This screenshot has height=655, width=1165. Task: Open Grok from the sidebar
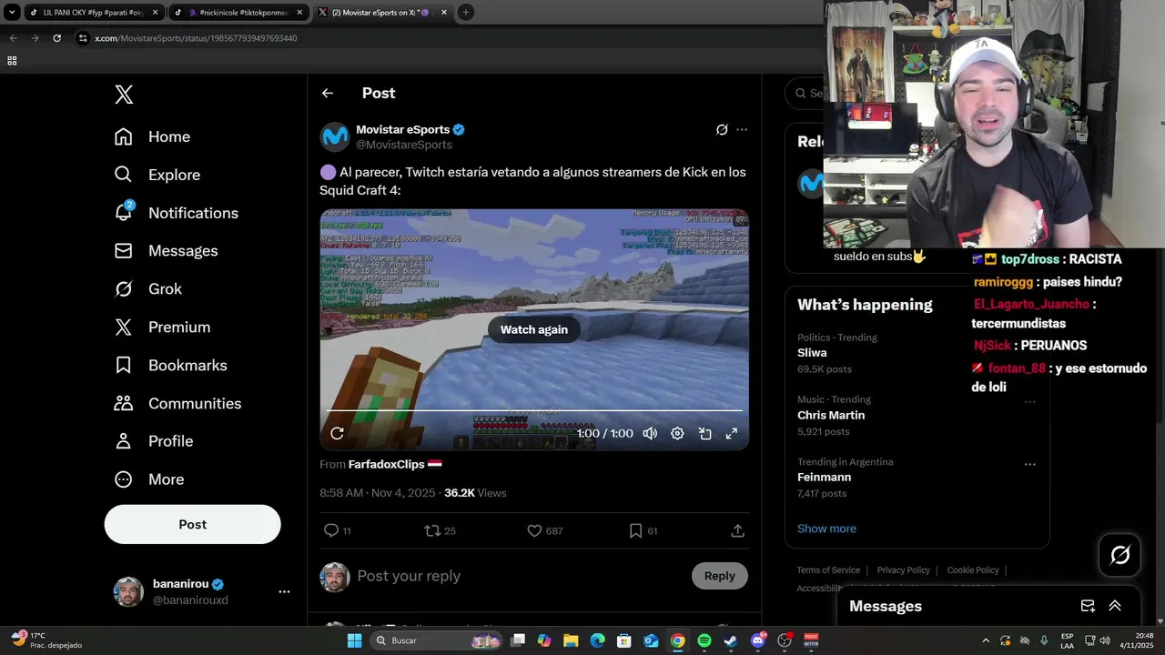click(x=147, y=289)
